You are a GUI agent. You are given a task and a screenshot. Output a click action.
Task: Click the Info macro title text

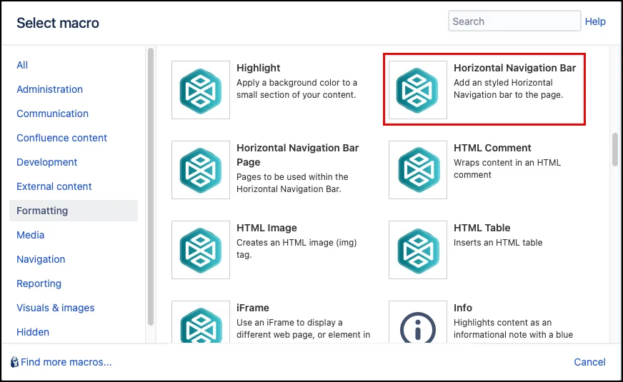point(463,308)
